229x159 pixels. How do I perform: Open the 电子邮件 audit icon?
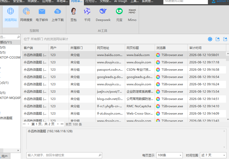42,15
